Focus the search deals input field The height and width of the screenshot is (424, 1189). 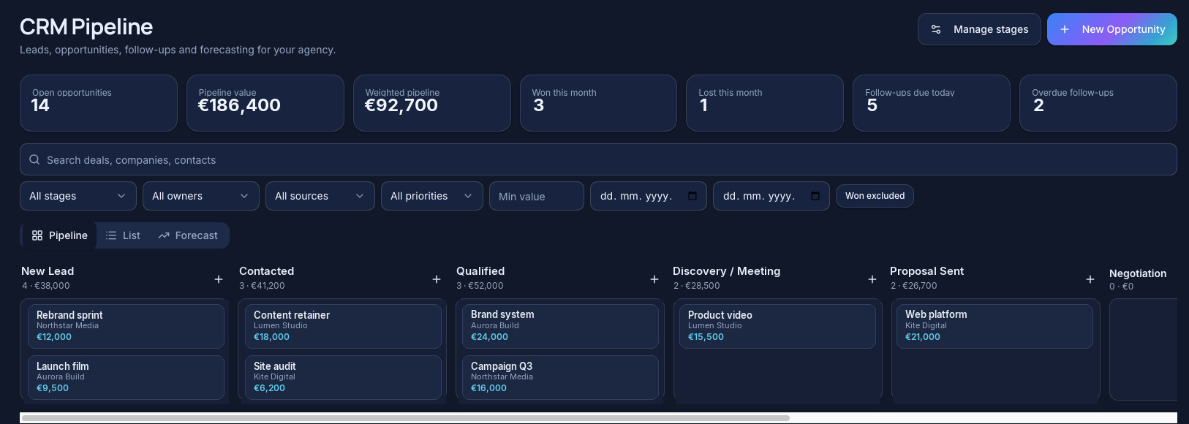598,159
